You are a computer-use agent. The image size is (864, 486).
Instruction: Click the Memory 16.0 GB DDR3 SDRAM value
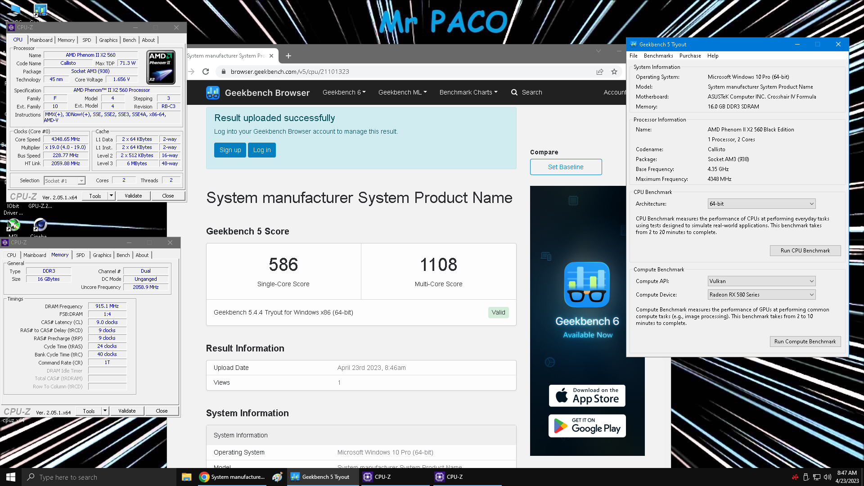(733, 107)
